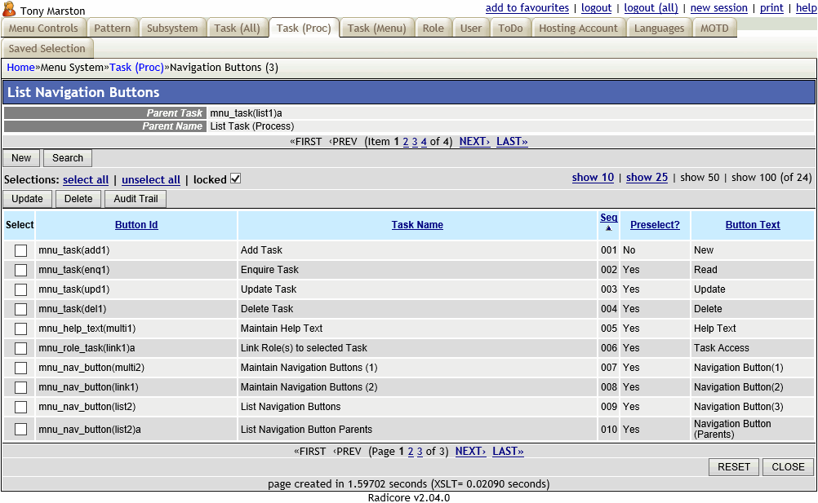Image resolution: width=818 pixels, height=503 pixels.
Task: Check the select box for mnu_task(add1)
Action: pos(20,250)
